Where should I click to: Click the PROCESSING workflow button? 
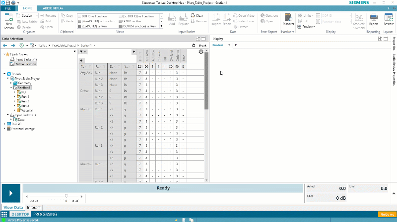(48, 214)
